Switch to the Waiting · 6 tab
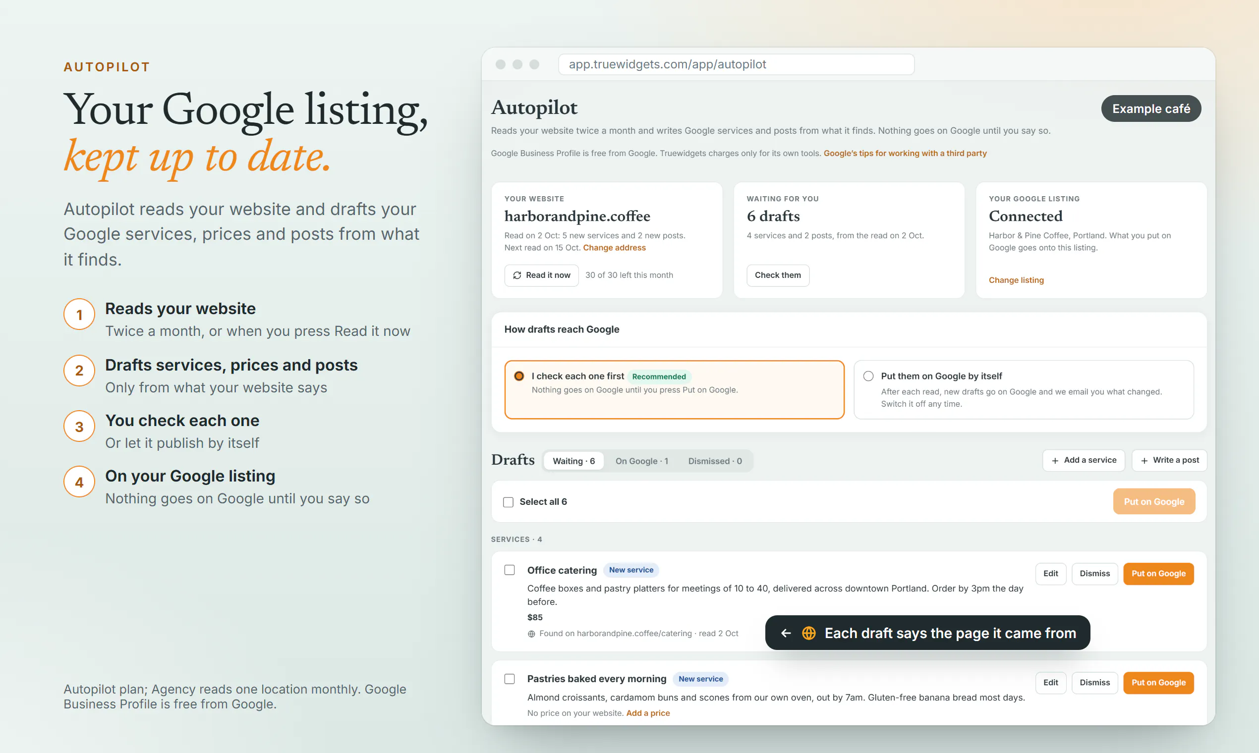The image size is (1259, 753). click(x=573, y=461)
